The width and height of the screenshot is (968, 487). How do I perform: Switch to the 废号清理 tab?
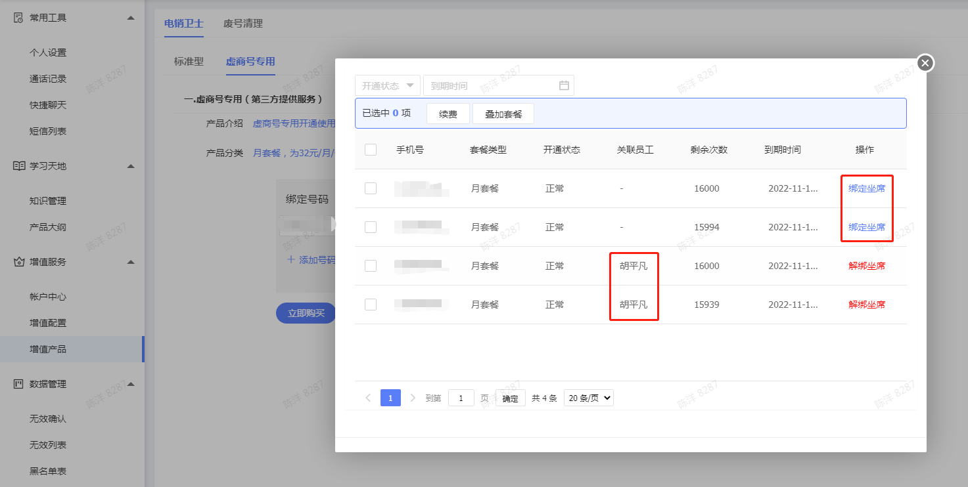243,24
